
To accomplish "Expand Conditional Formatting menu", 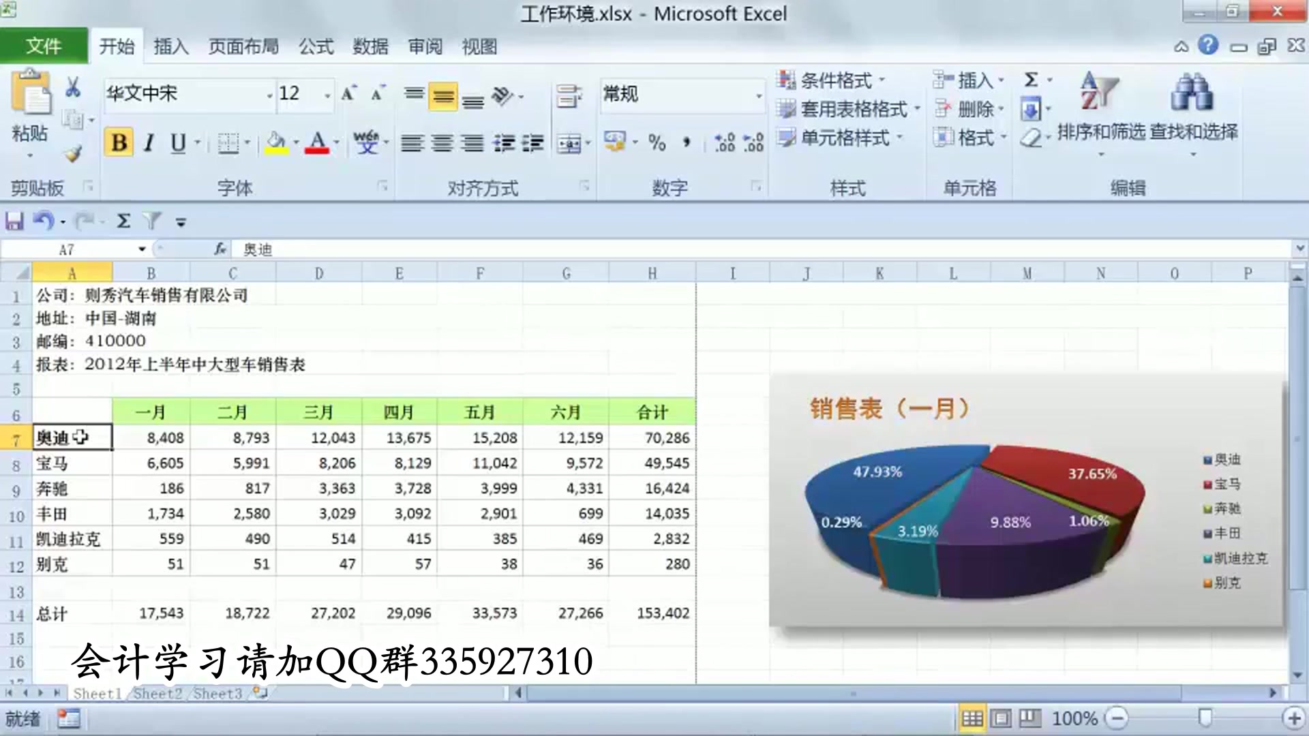I will click(x=837, y=80).
